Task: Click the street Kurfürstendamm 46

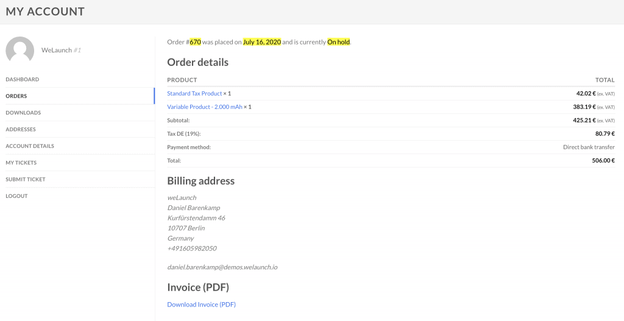Action: [x=196, y=218]
